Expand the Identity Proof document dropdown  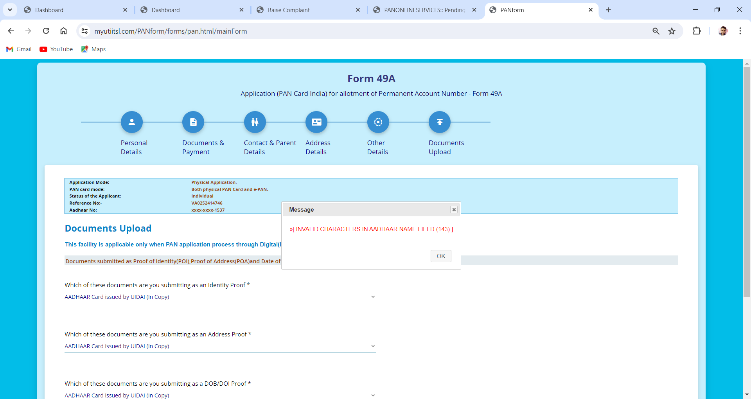click(x=220, y=297)
